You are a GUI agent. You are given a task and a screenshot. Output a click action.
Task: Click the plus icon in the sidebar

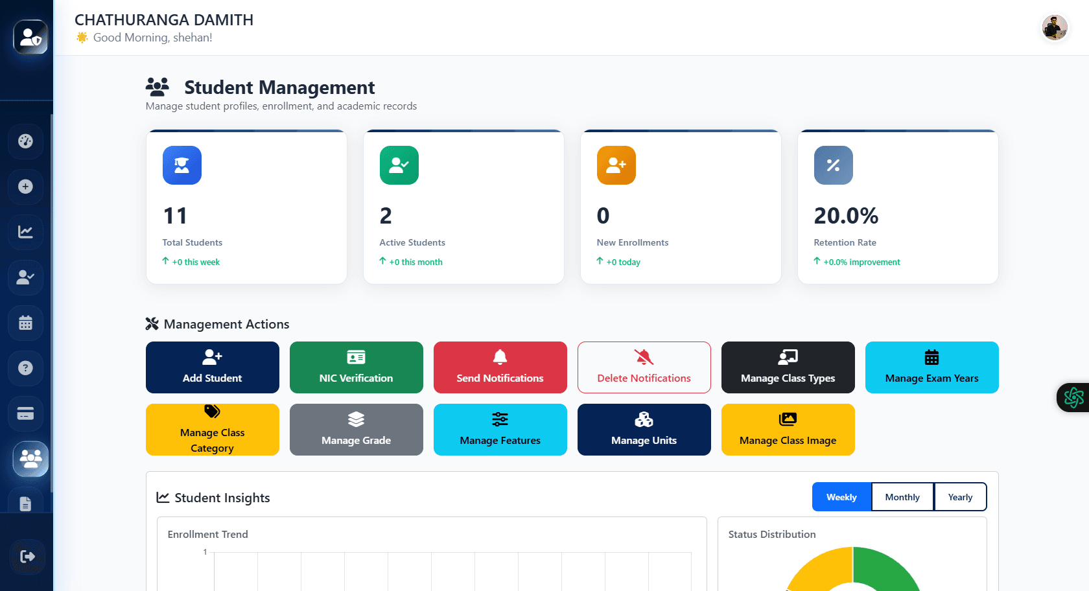tap(25, 187)
